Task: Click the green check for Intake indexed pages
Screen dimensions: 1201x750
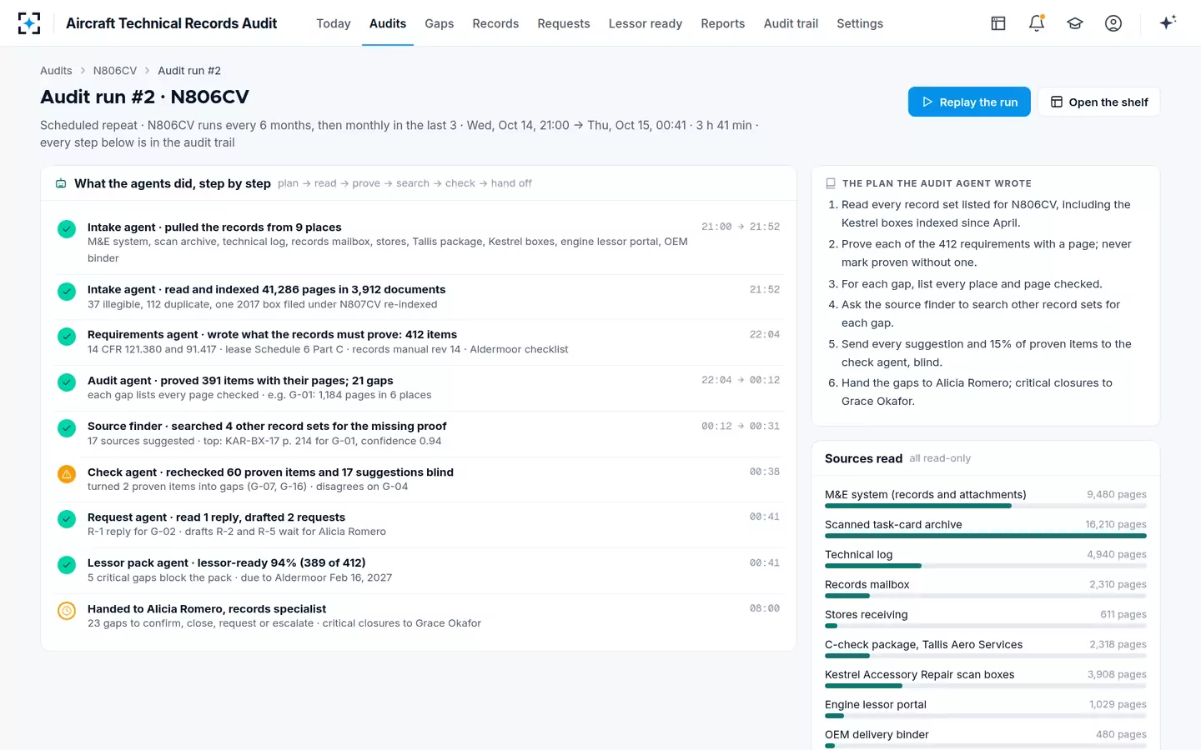Action: 67,292
